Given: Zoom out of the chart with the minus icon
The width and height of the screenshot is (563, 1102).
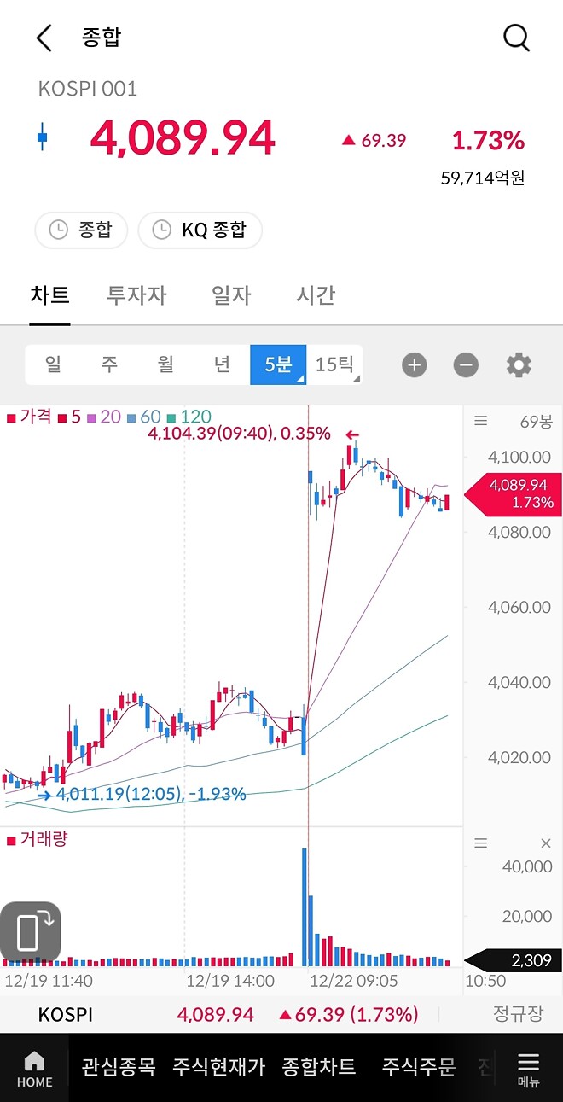Looking at the screenshot, I should pyautogui.click(x=465, y=364).
